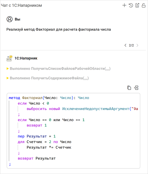The height and width of the screenshot is (174, 148).
Task: Click the Чат с 1С:Напарником title
Action: point(21,5)
